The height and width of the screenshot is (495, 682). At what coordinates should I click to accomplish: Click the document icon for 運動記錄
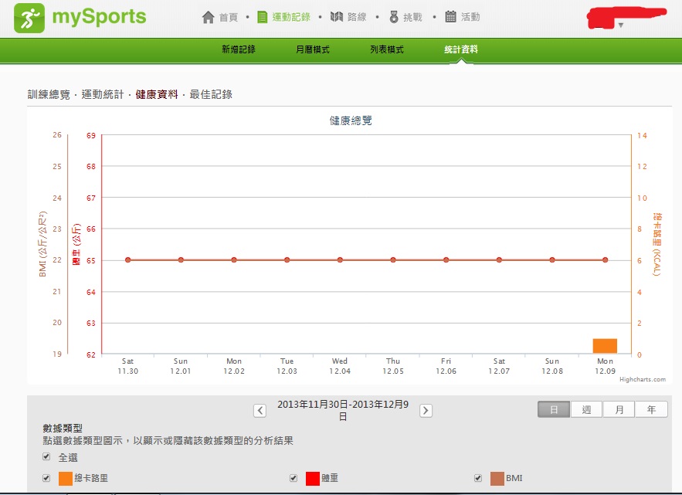263,17
